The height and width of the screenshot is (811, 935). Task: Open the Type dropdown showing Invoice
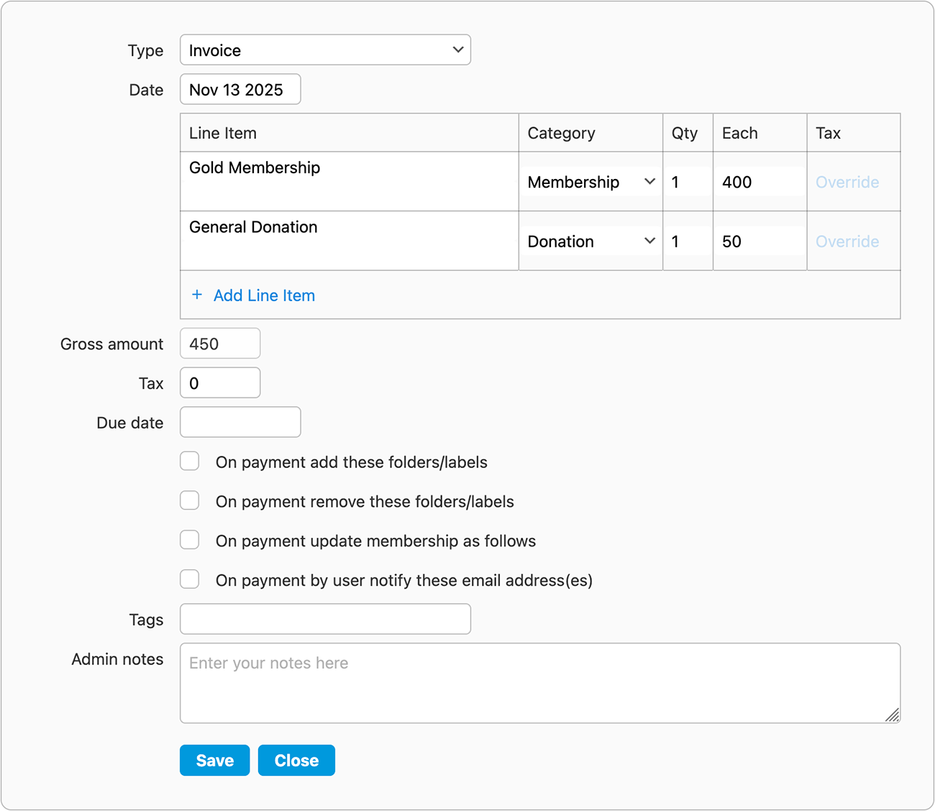point(325,50)
